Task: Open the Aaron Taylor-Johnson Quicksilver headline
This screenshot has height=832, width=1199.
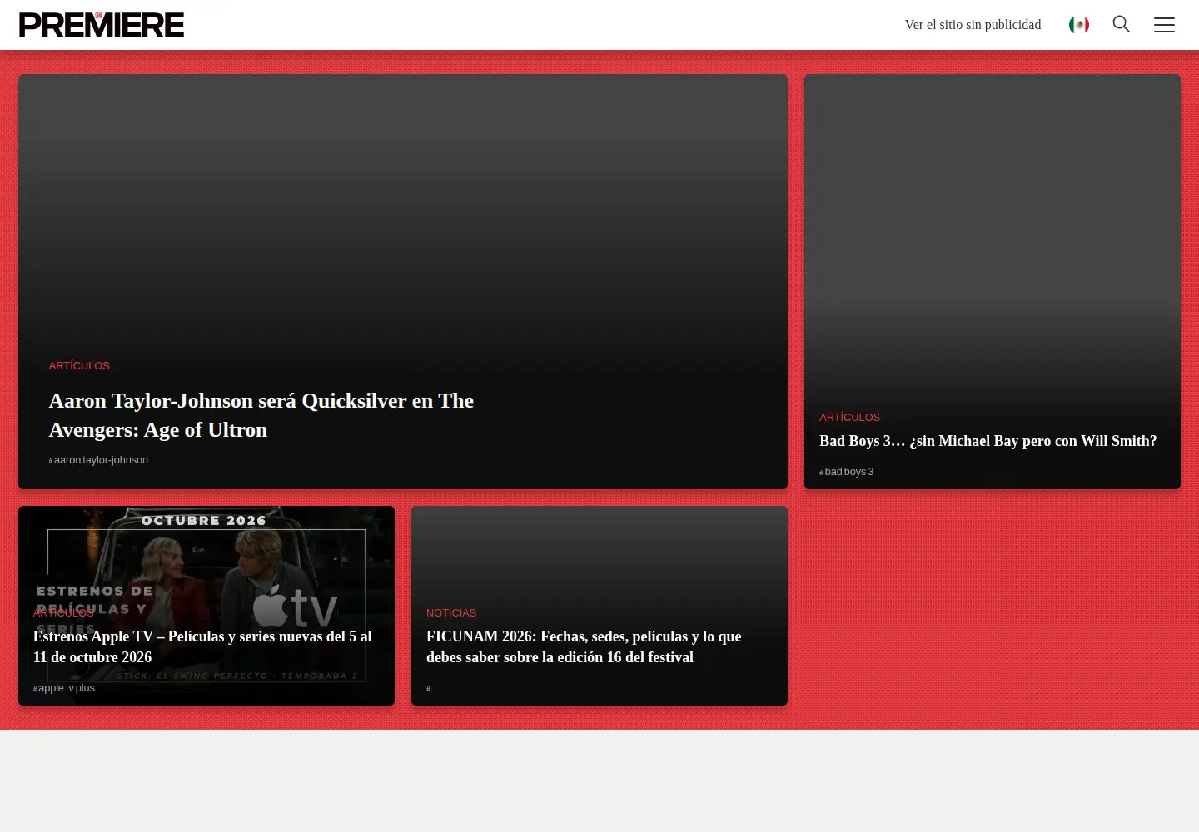Action: tap(261, 415)
